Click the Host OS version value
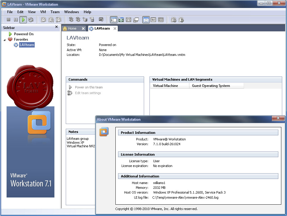 click(189, 192)
